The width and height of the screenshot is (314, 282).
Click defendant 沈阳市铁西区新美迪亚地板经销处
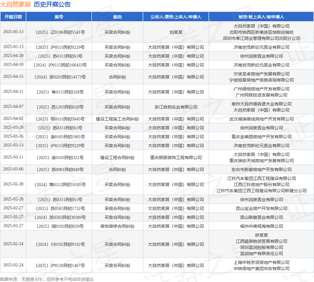coord(261,32)
